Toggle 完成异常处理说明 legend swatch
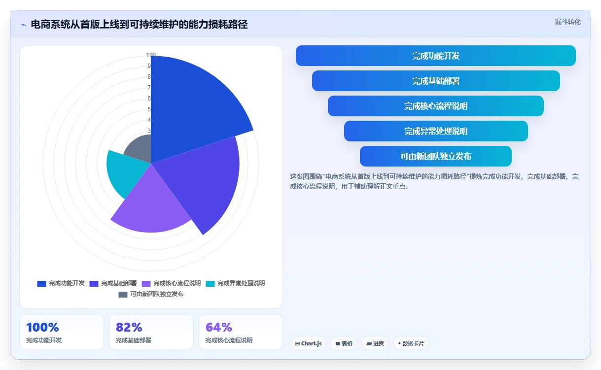This screenshot has width=601, height=370. coord(210,283)
